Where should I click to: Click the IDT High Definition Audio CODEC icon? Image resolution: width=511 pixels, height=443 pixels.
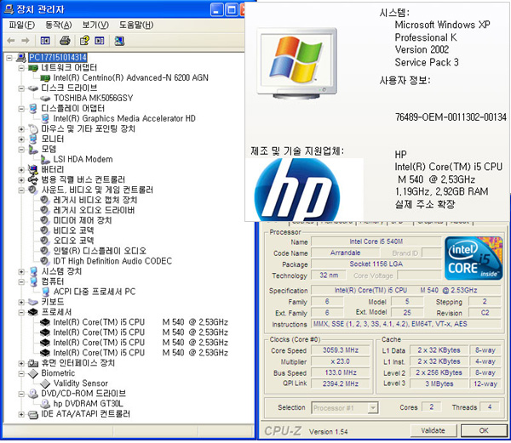(44, 261)
